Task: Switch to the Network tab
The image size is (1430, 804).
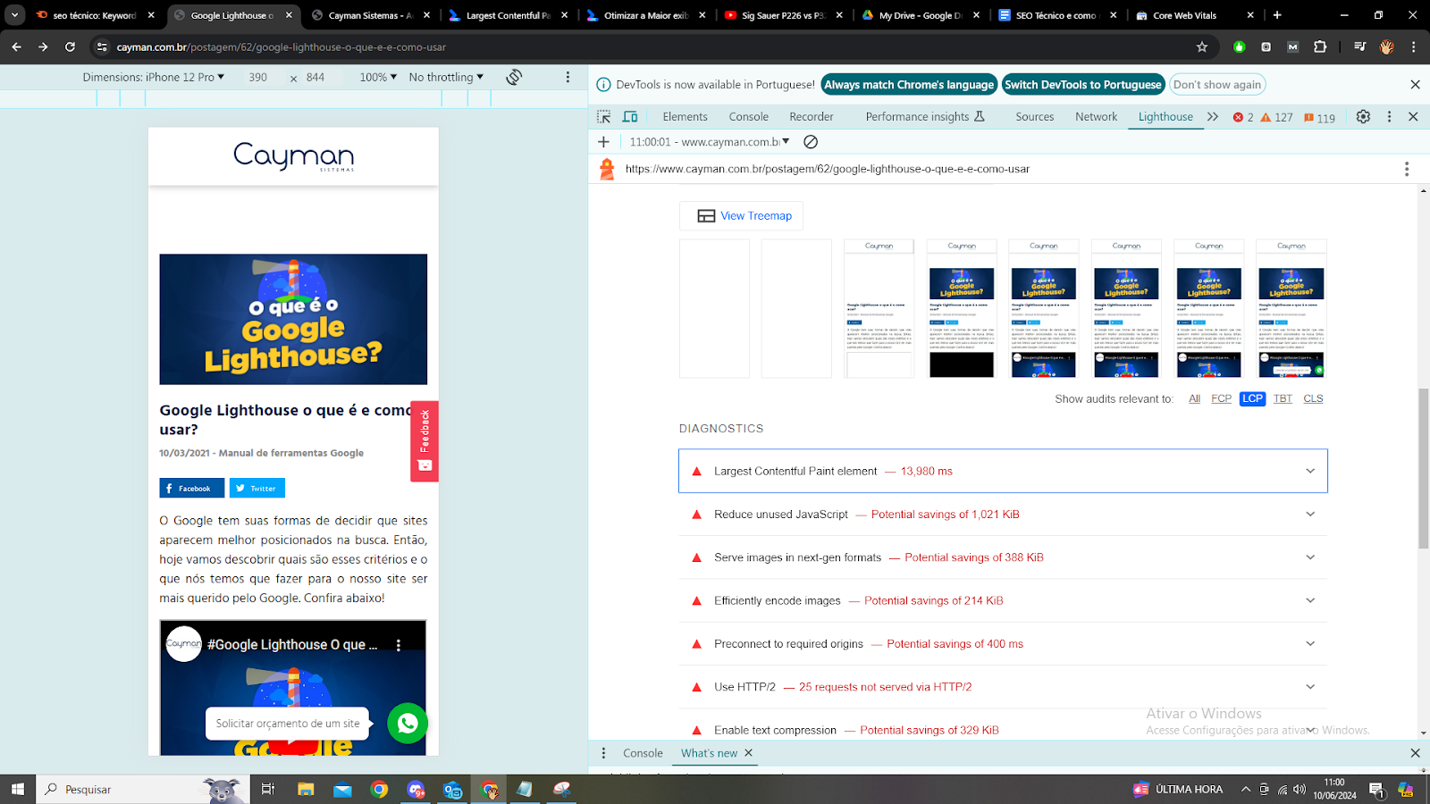Action: [x=1096, y=117]
